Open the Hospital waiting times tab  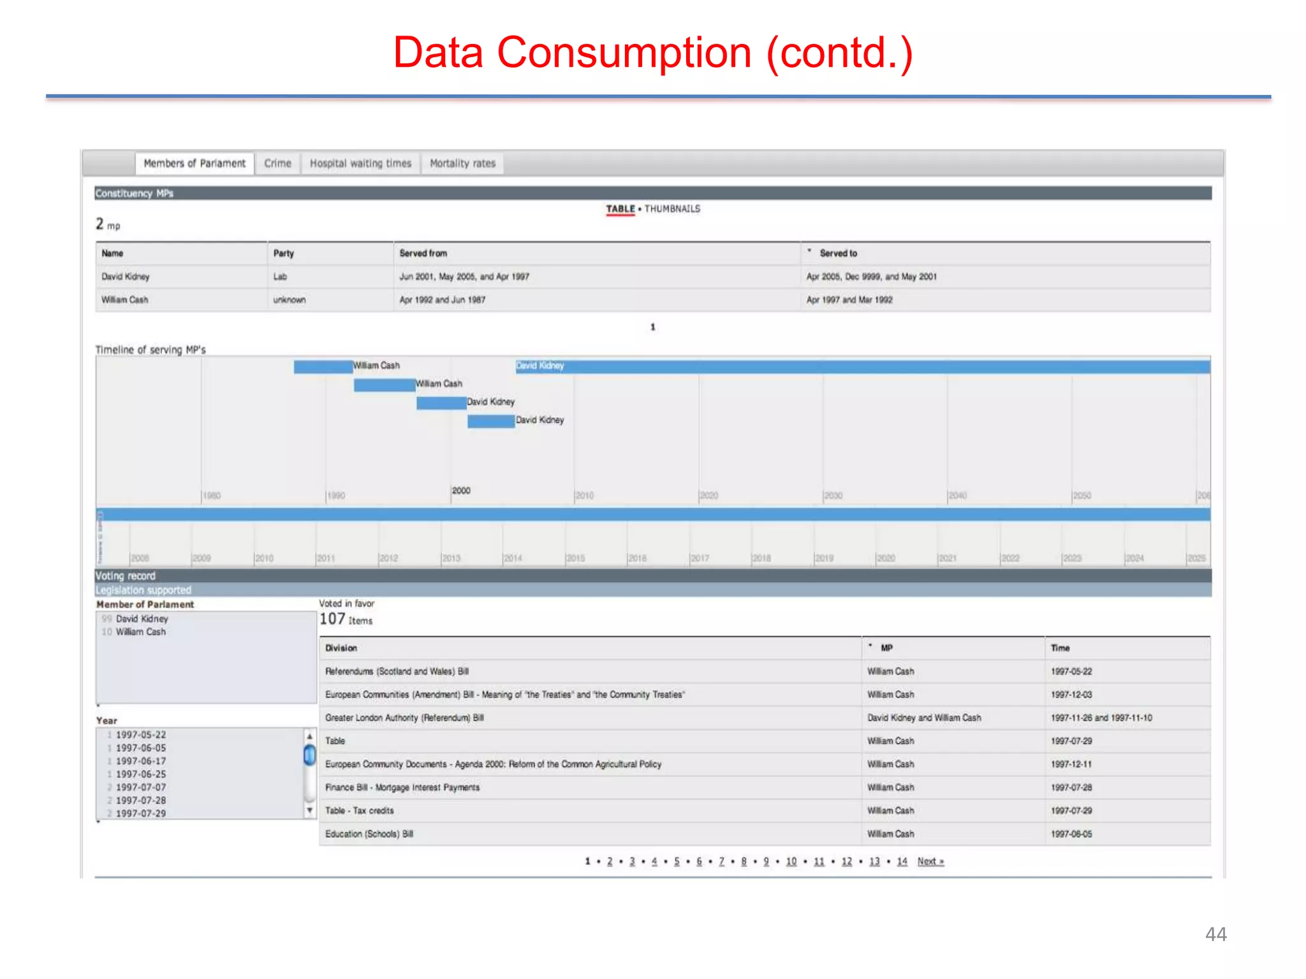pos(360,163)
